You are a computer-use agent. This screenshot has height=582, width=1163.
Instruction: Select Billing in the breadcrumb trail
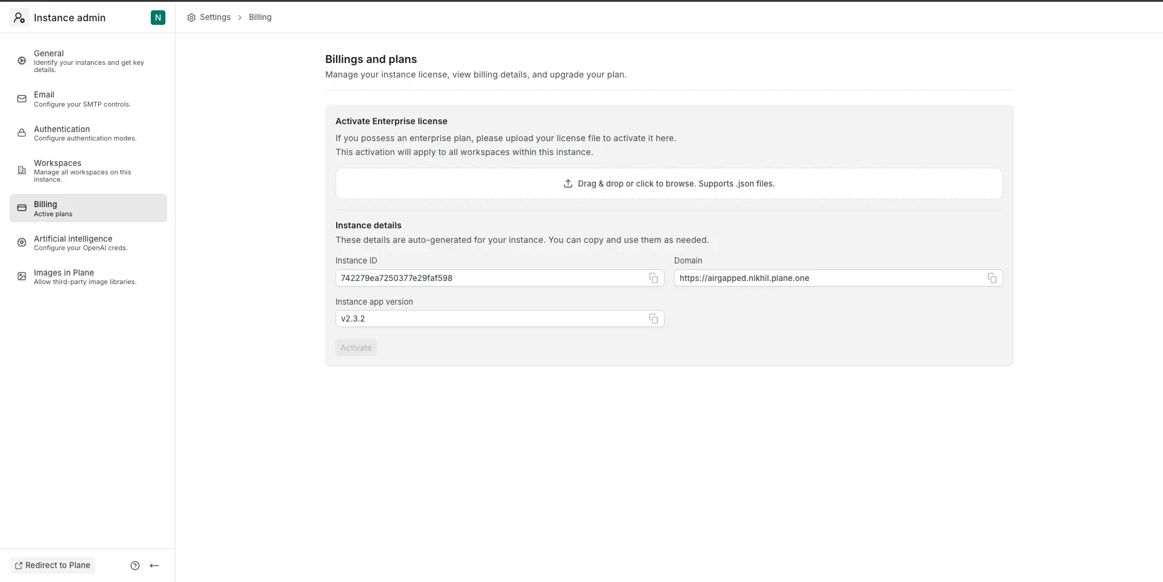coord(260,18)
